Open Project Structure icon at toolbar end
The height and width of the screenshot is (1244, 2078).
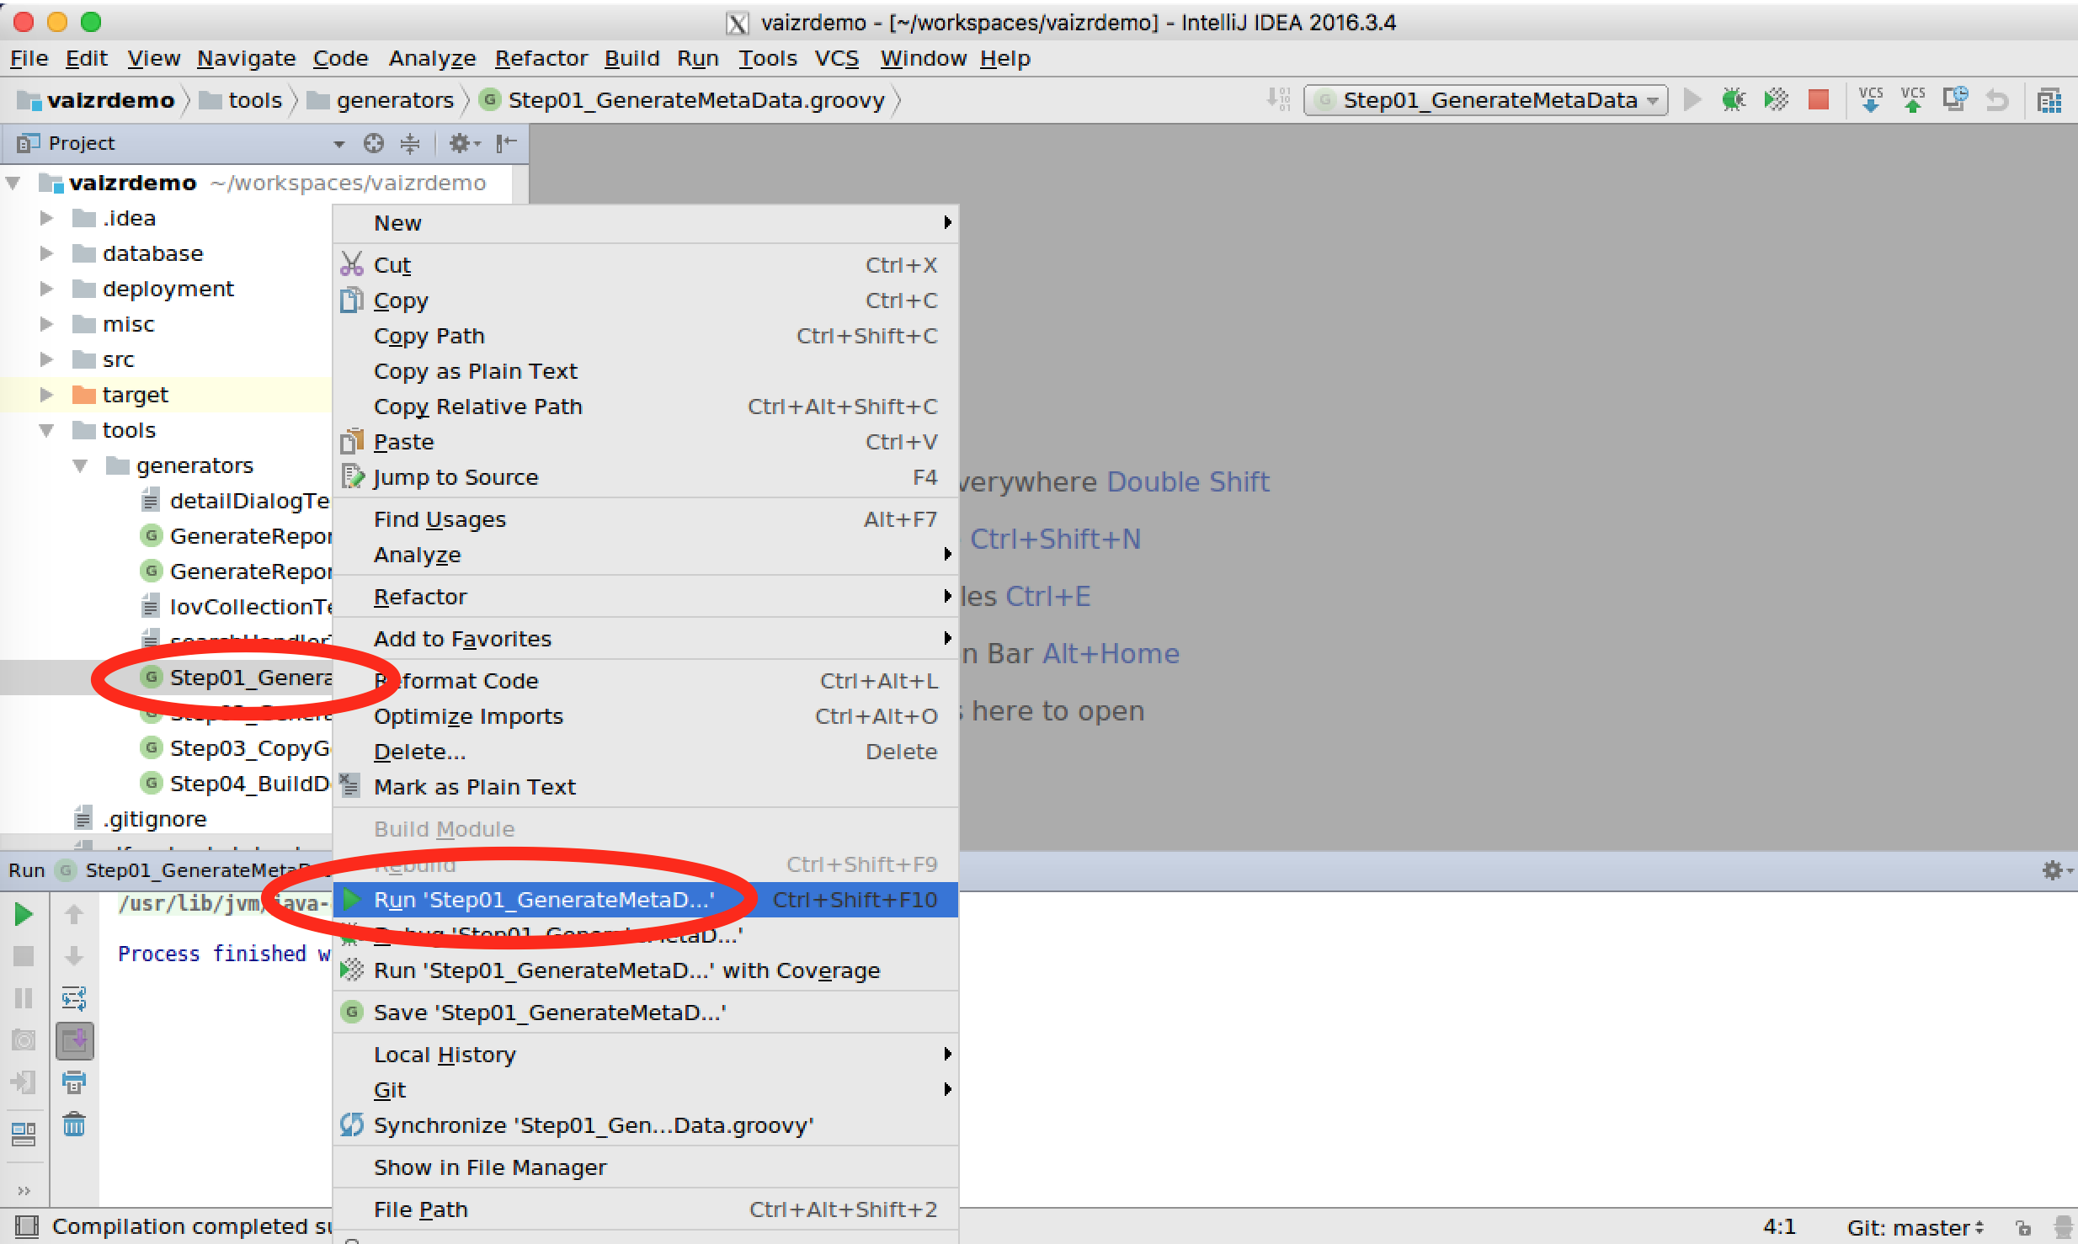tap(2049, 100)
